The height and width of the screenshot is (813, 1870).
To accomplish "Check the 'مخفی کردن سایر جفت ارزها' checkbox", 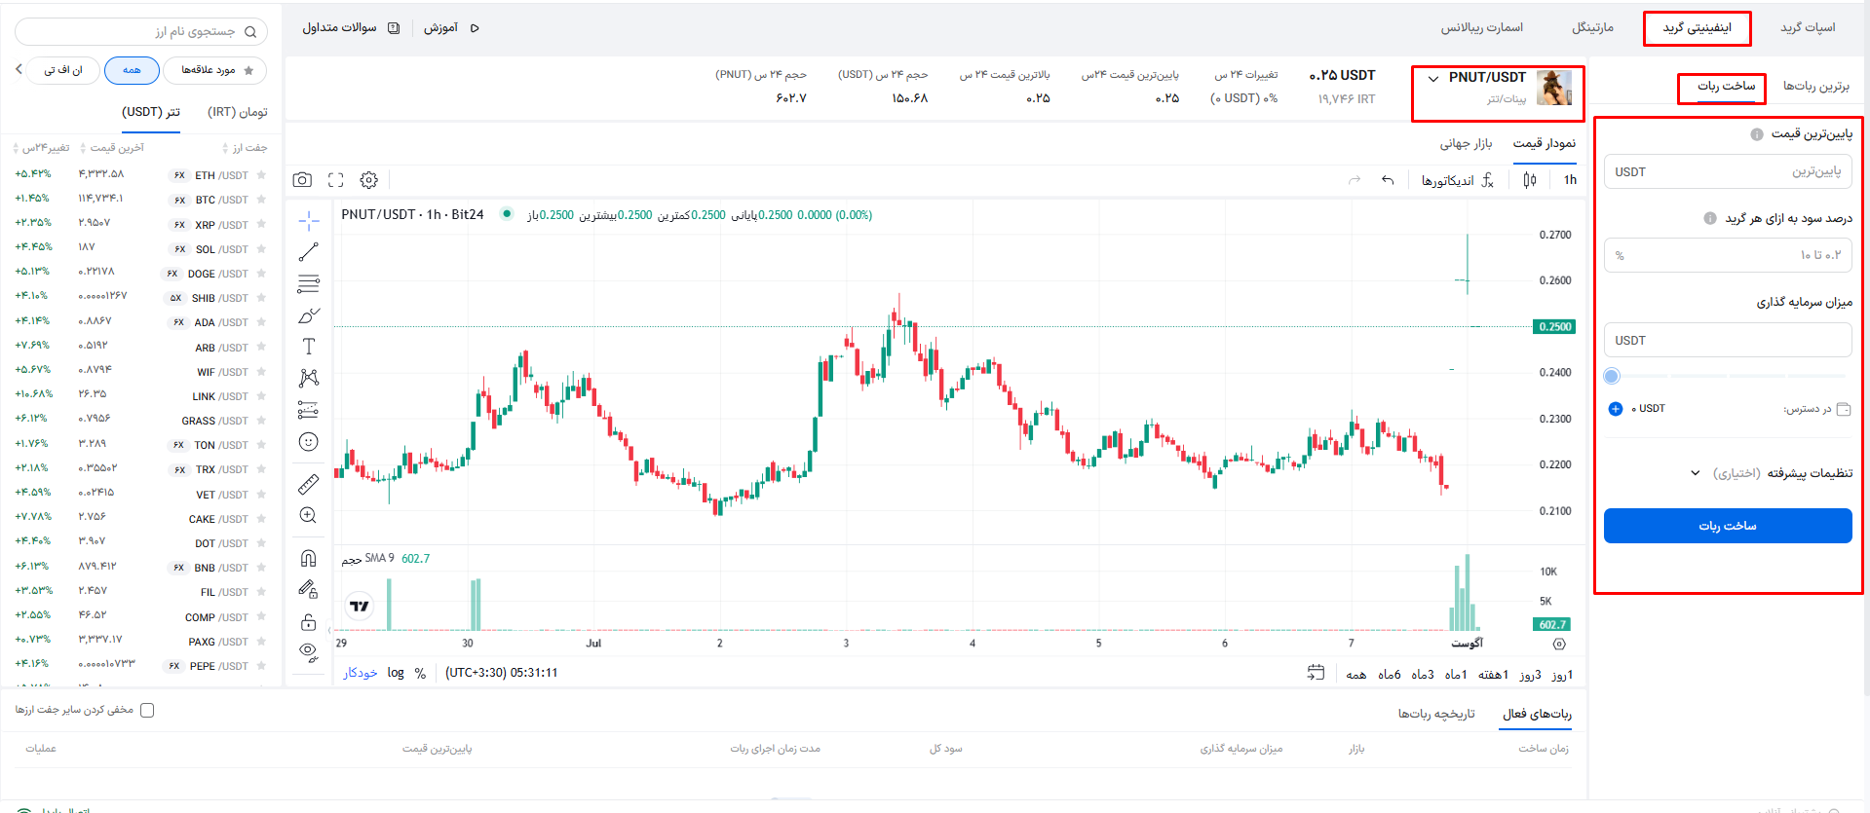I will [147, 710].
